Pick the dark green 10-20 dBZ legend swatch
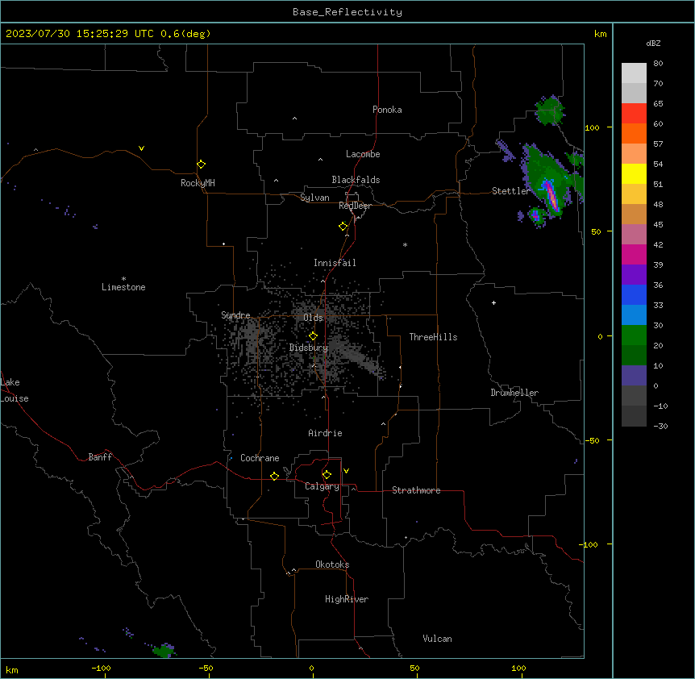 pos(634,355)
